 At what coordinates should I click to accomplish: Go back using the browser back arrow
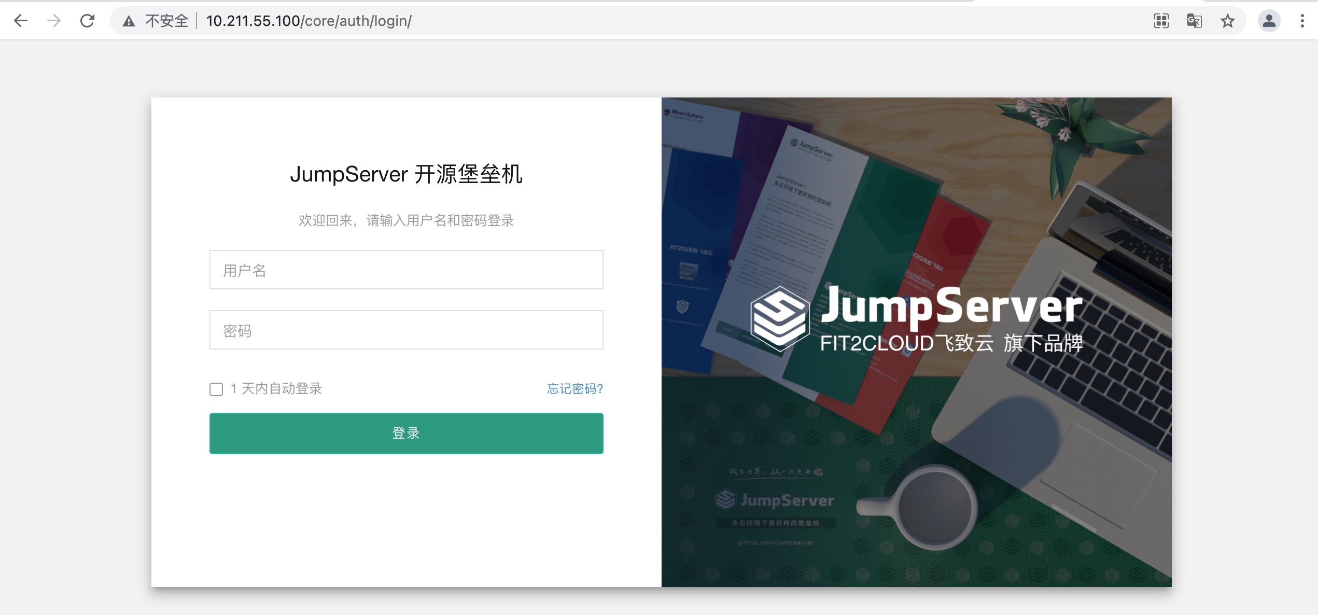[21, 21]
